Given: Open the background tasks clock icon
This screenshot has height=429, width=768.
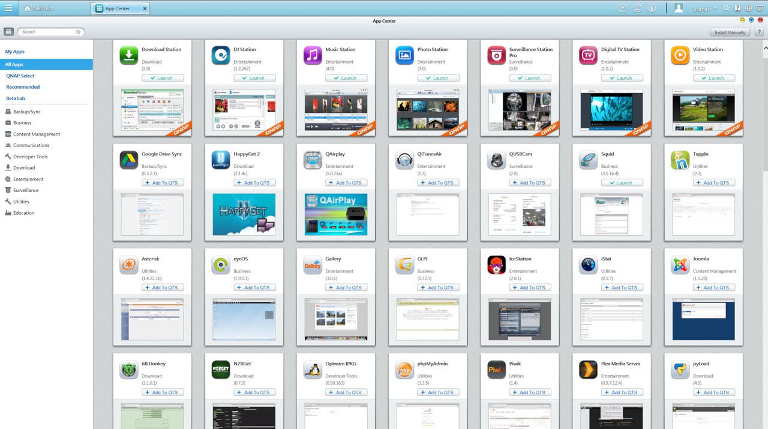Looking at the screenshot, I should 623,8.
